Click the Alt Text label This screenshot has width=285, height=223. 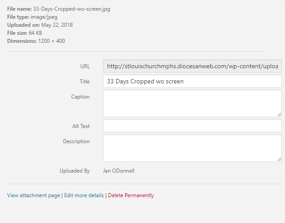pyautogui.click(x=81, y=126)
